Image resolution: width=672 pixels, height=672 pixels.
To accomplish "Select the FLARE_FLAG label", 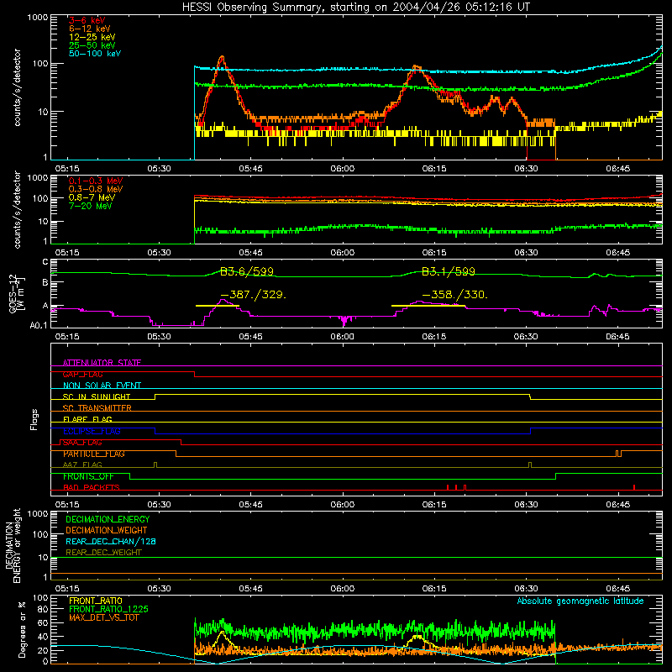I will 87,419.
